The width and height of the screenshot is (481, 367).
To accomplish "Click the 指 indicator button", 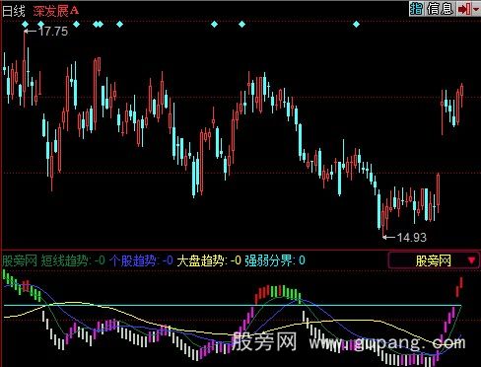I will [416, 9].
